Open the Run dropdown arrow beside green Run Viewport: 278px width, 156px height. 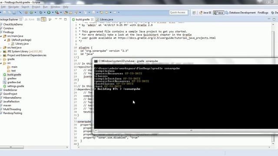(x=53, y=13)
